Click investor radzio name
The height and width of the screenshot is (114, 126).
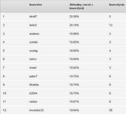point(33,102)
